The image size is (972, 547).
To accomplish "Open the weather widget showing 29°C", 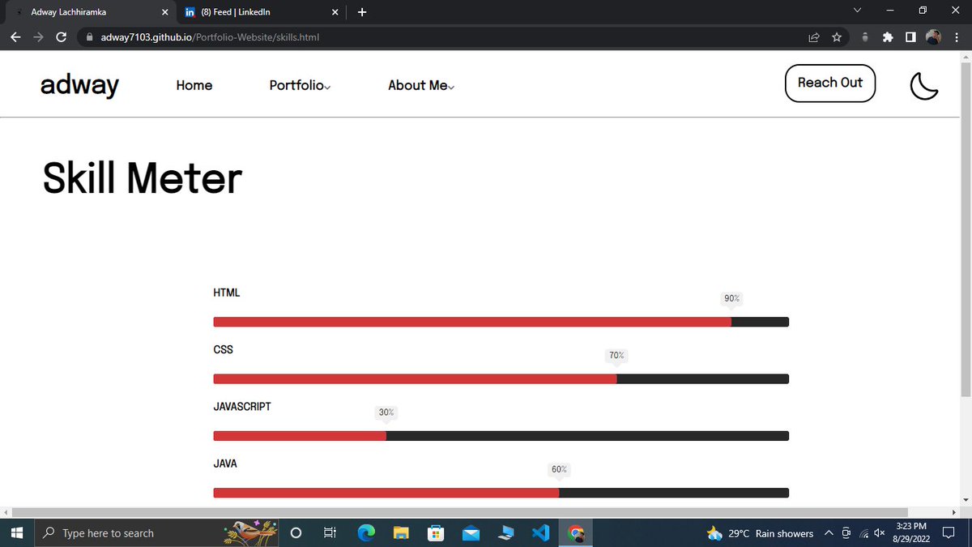I will 760,533.
